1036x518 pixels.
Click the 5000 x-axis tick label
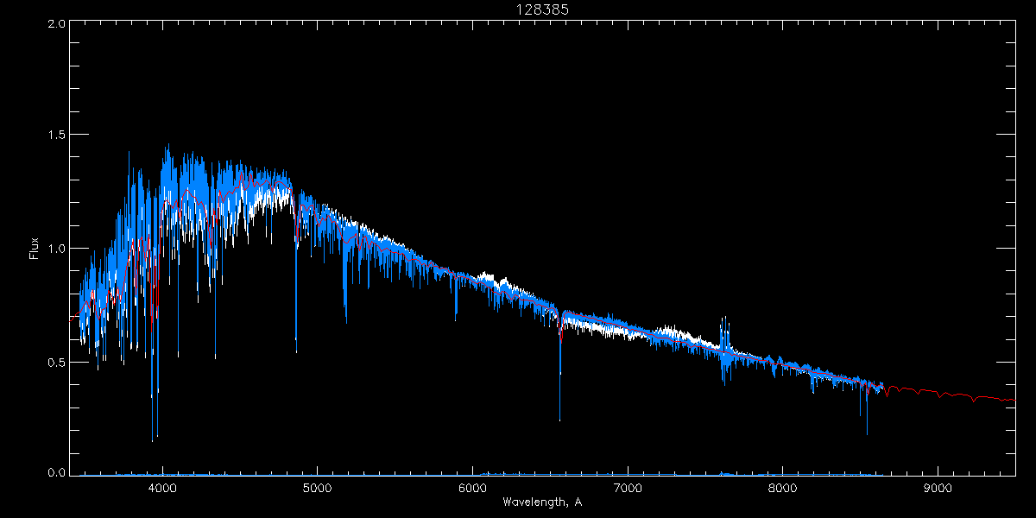pyautogui.click(x=317, y=488)
